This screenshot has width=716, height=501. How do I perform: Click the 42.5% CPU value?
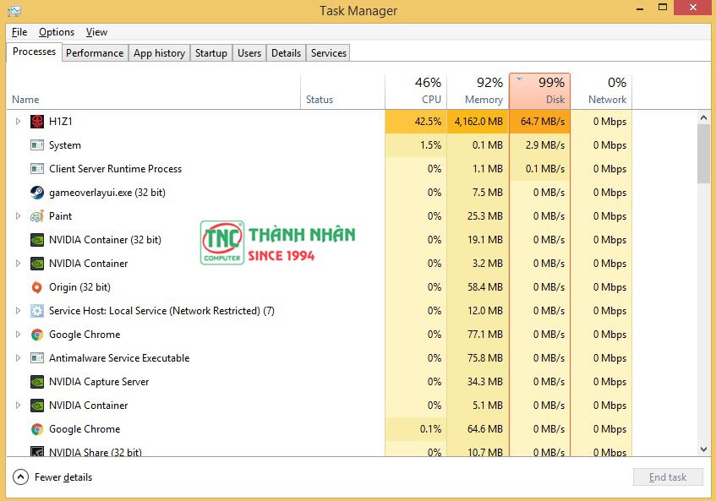coord(428,122)
